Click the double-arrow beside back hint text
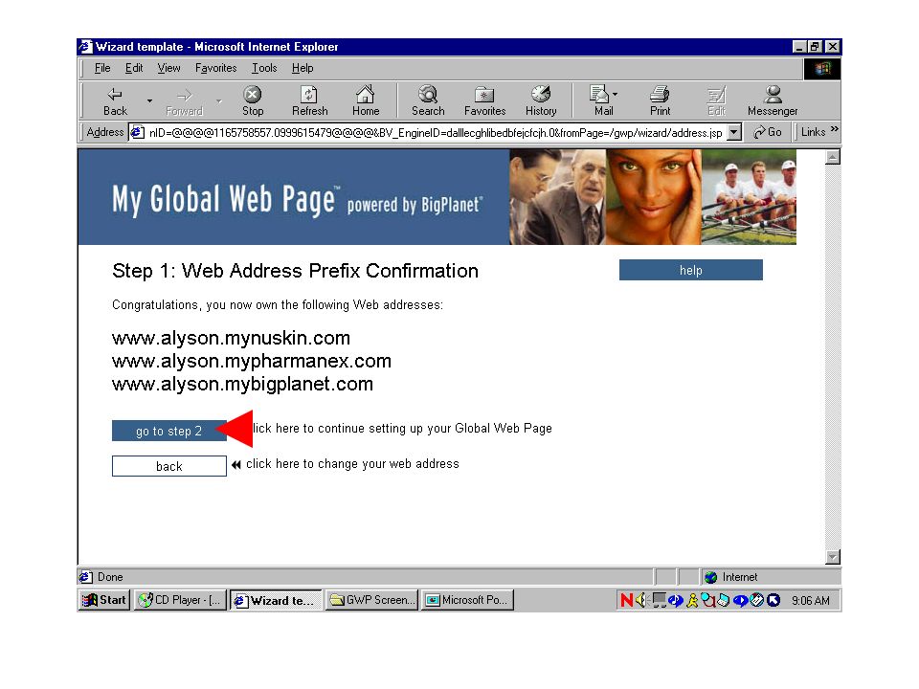This screenshot has height=689, width=919. [235, 465]
